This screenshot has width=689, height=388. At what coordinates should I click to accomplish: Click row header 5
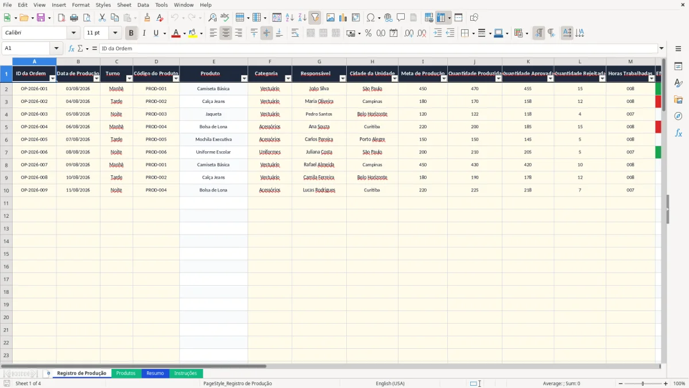point(6,126)
